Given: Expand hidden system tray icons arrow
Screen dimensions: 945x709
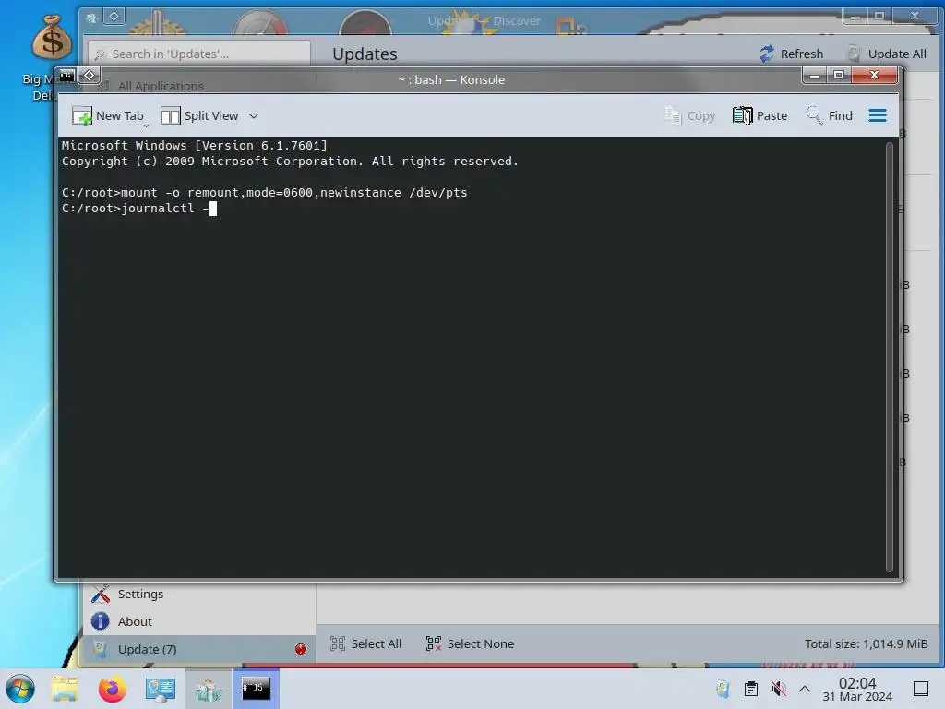Looking at the screenshot, I should 805,689.
